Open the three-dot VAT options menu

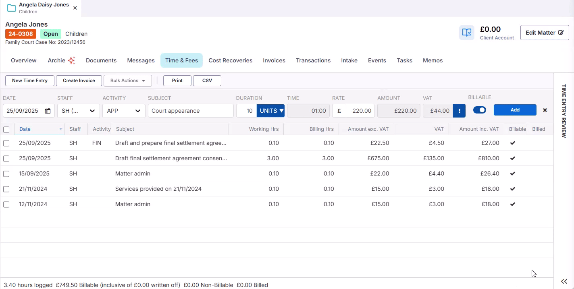click(x=459, y=111)
